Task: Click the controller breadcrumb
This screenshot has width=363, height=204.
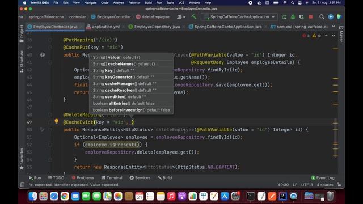Action: [x=77, y=17]
